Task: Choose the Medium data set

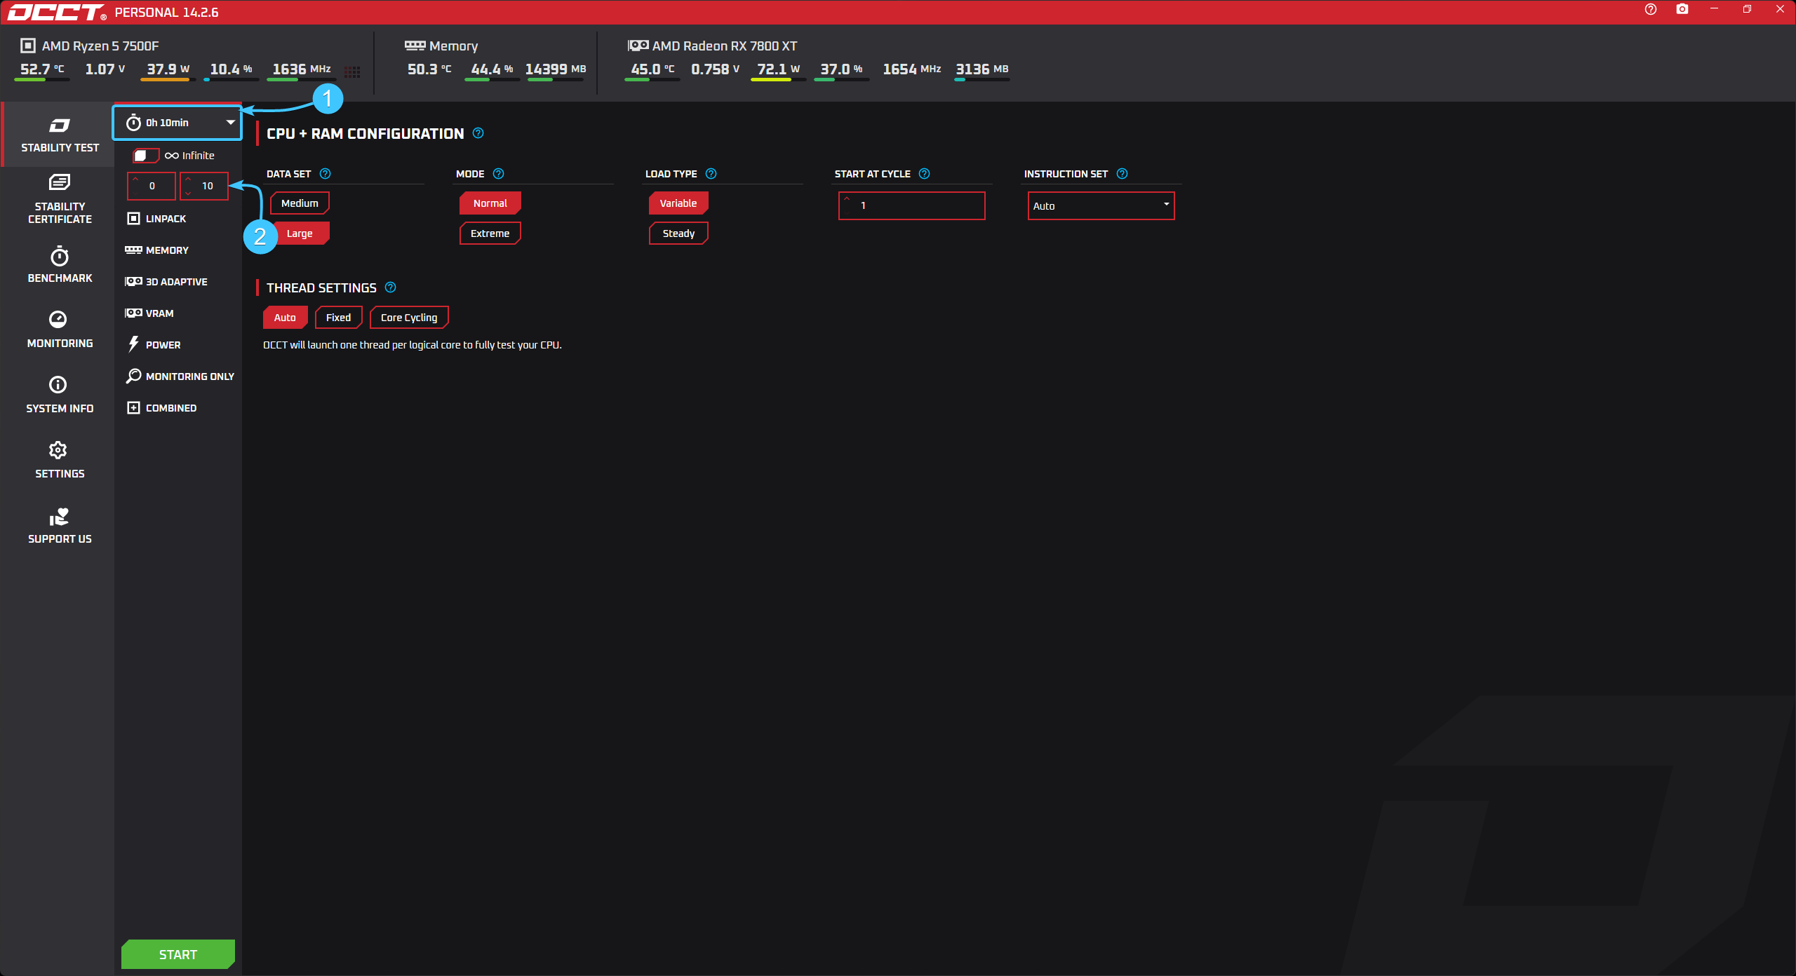Action: click(300, 203)
